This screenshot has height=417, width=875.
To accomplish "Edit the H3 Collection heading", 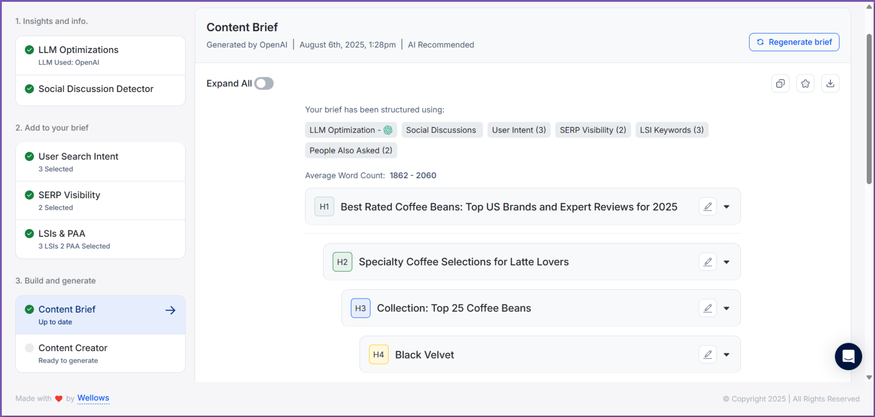I will coord(707,309).
